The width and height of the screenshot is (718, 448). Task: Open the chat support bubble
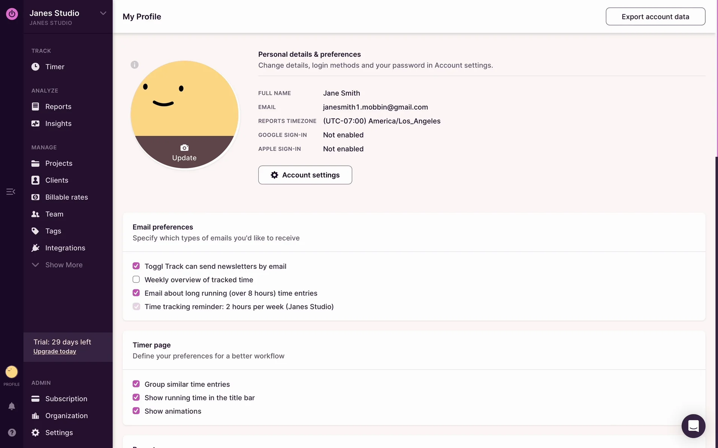pyautogui.click(x=693, y=426)
